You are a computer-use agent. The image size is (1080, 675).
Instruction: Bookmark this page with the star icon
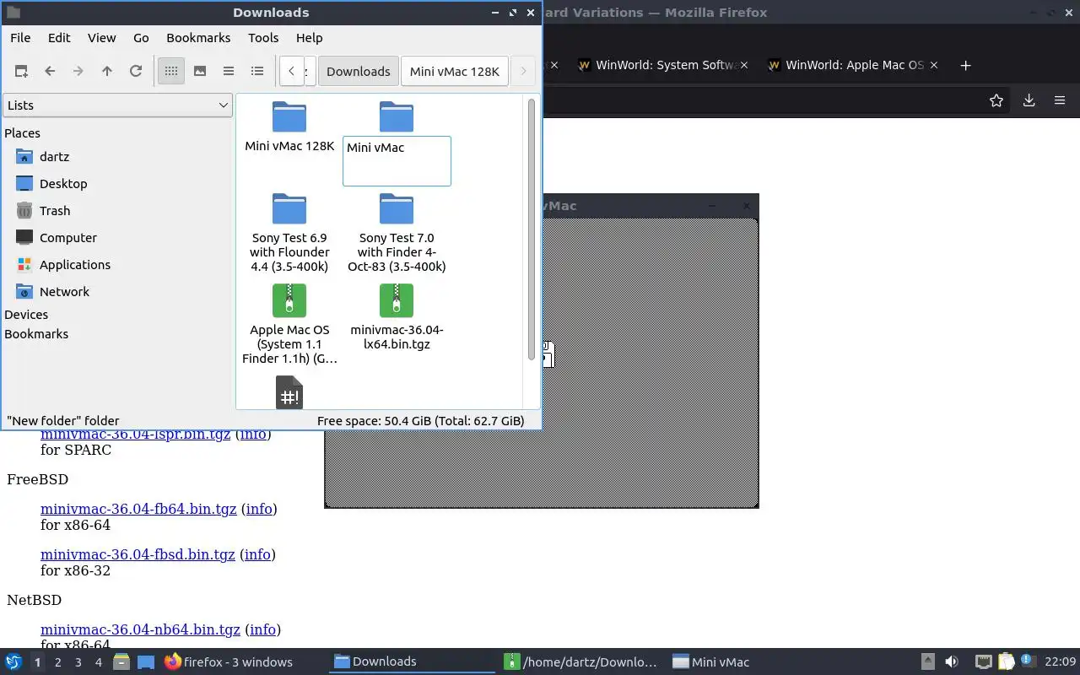pyautogui.click(x=996, y=100)
